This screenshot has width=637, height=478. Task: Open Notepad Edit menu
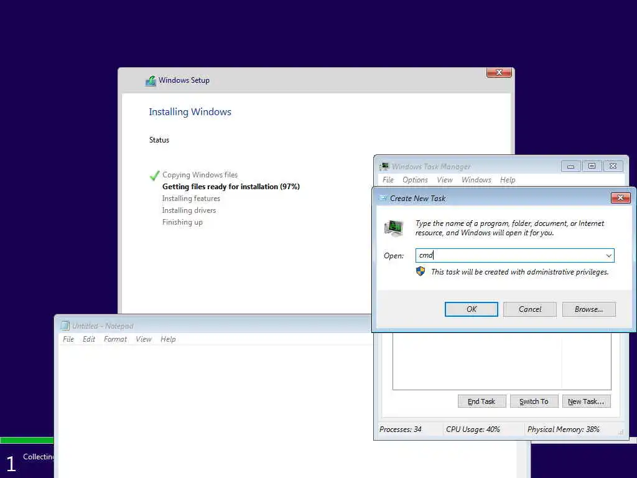88,339
